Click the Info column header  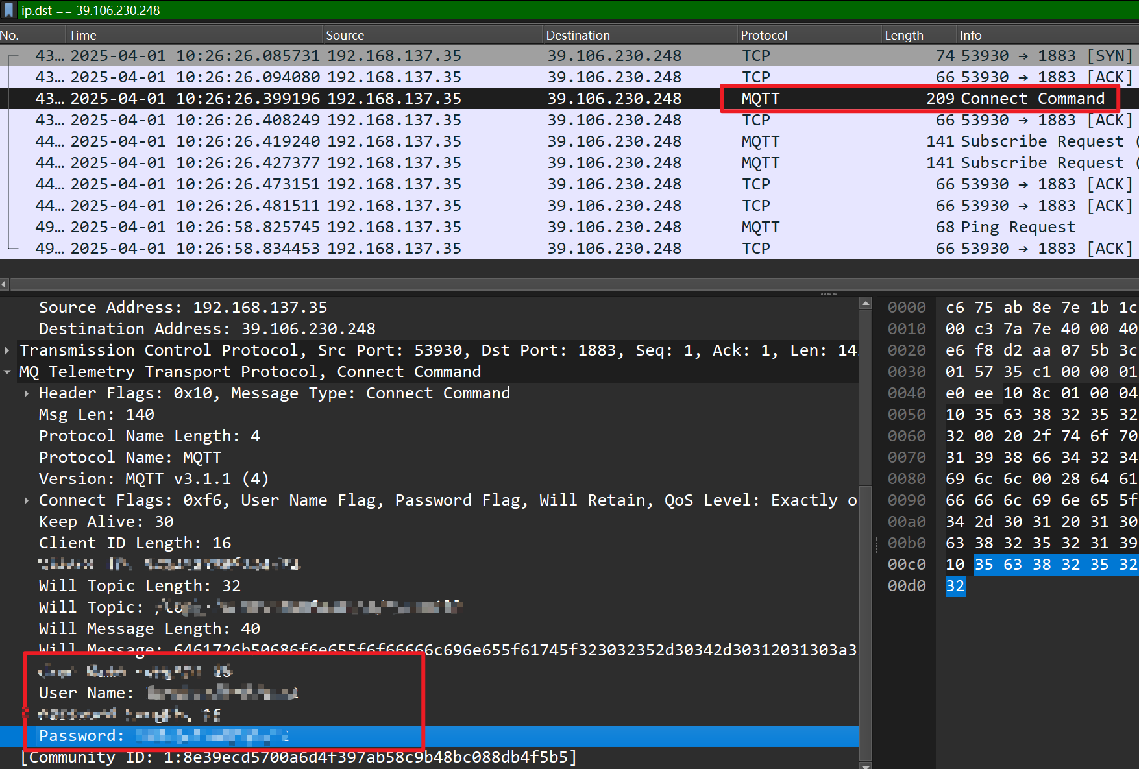pyautogui.click(x=1047, y=35)
